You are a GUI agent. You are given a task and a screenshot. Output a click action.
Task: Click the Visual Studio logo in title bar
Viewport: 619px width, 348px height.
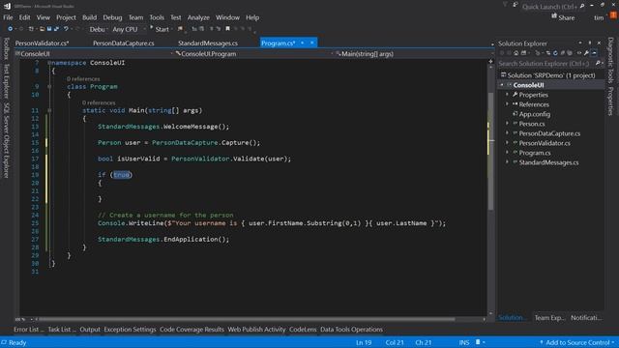pos(7,6)
